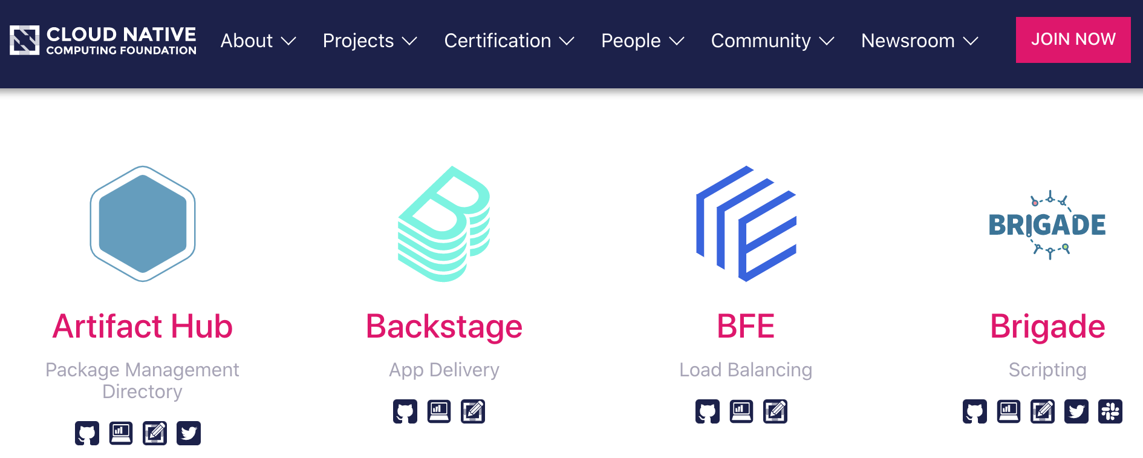The width and height of the screenshot is (1143, 458).
Task: Click 'Package Management Directory' category text
Action: [143, 381]
